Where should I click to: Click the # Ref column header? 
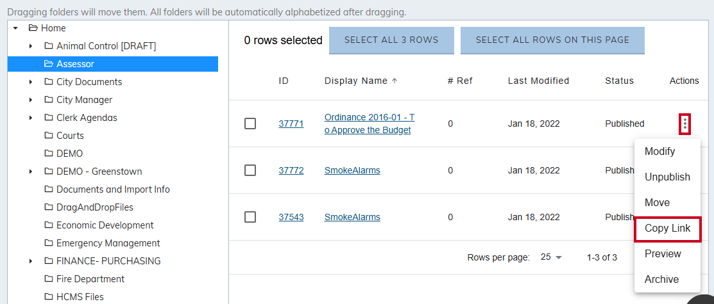460,81
